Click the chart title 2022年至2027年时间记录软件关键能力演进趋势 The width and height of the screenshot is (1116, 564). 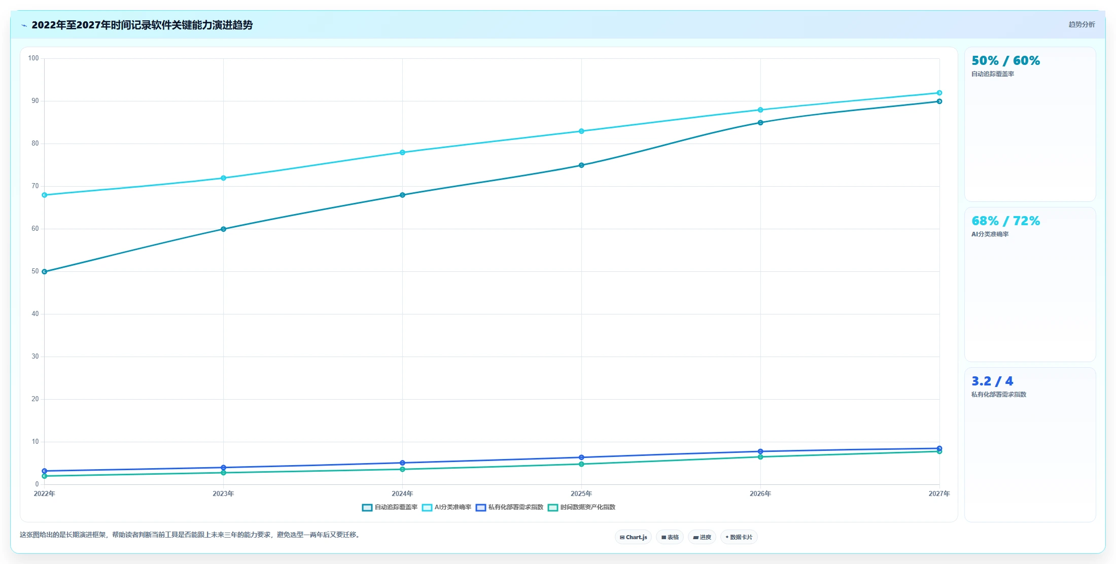point(142,25)
